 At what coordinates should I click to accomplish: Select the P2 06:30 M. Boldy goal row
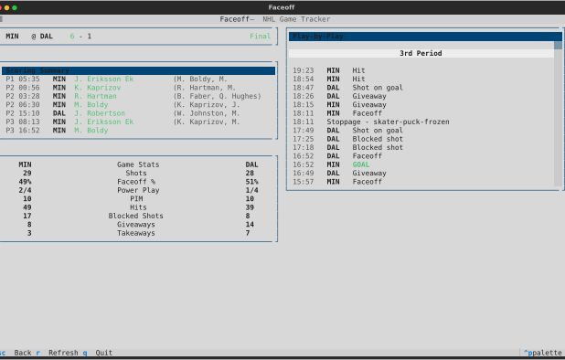click(x=139, y=105)
